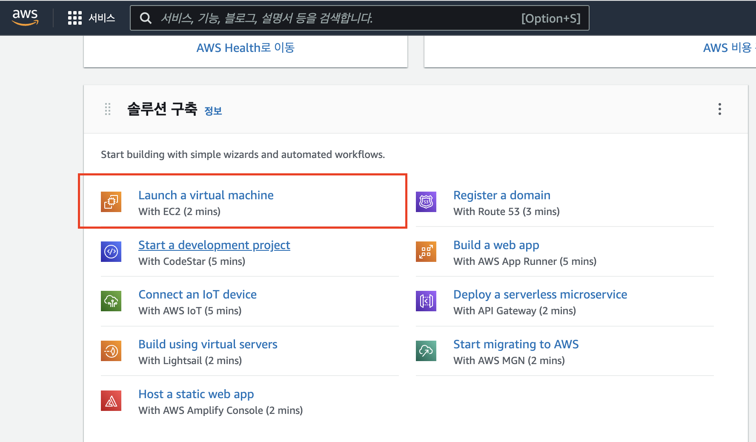
Task: Click the Route 53 domain icon
Action: tap(426, 202)
